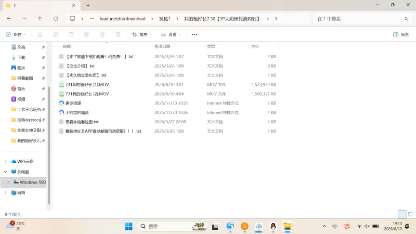Click the Delete trash icon
The width and height of the screenshot is (416, 234).
point(118,34)
